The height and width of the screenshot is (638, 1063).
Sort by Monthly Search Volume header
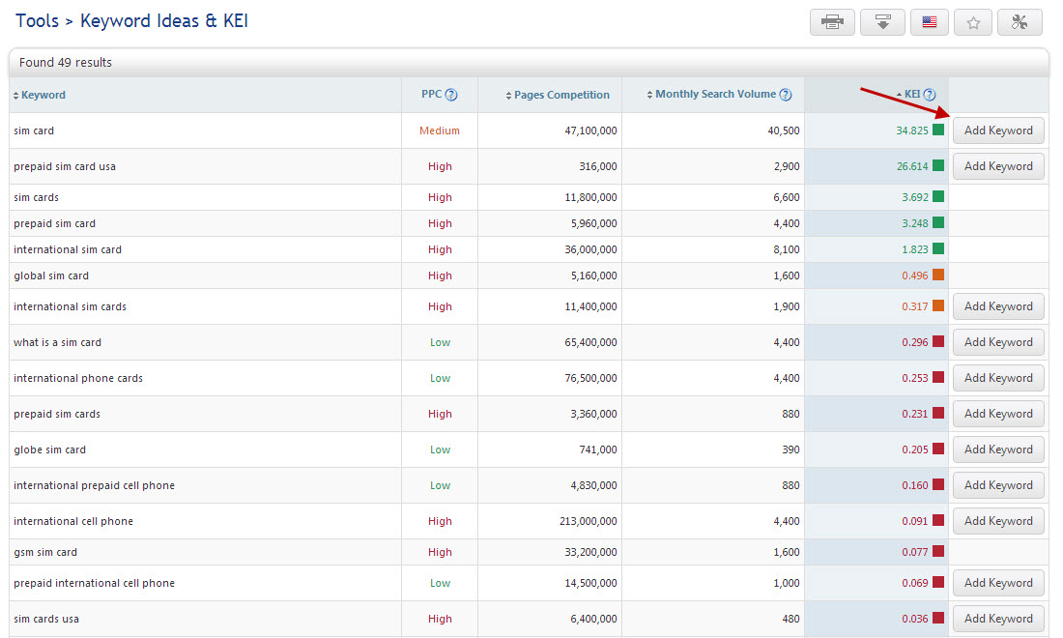(x=715, y=95)
